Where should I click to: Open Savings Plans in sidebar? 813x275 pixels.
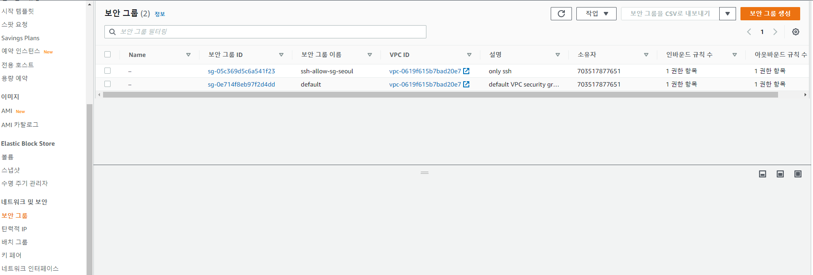click(20, 38)
